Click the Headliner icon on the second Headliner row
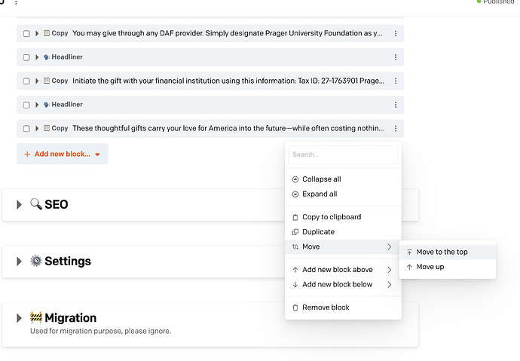The width and height of the screenshot is (520, 361). [x=47, y=105]
